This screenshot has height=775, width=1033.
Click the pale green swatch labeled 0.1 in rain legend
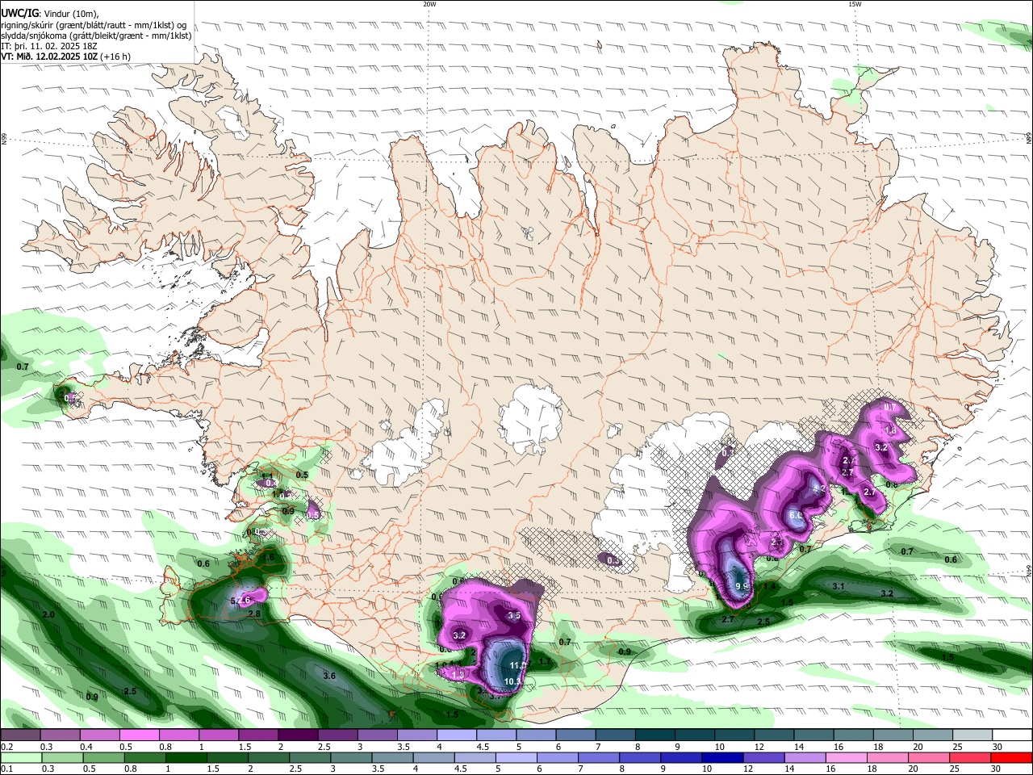[x=20, y=757]
